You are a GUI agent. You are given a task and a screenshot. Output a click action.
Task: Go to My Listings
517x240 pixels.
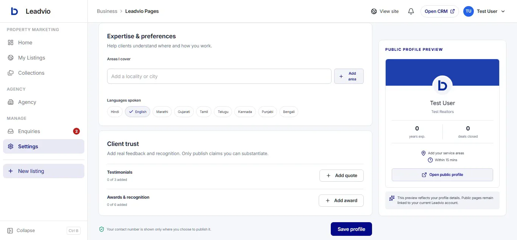point(44,58)
